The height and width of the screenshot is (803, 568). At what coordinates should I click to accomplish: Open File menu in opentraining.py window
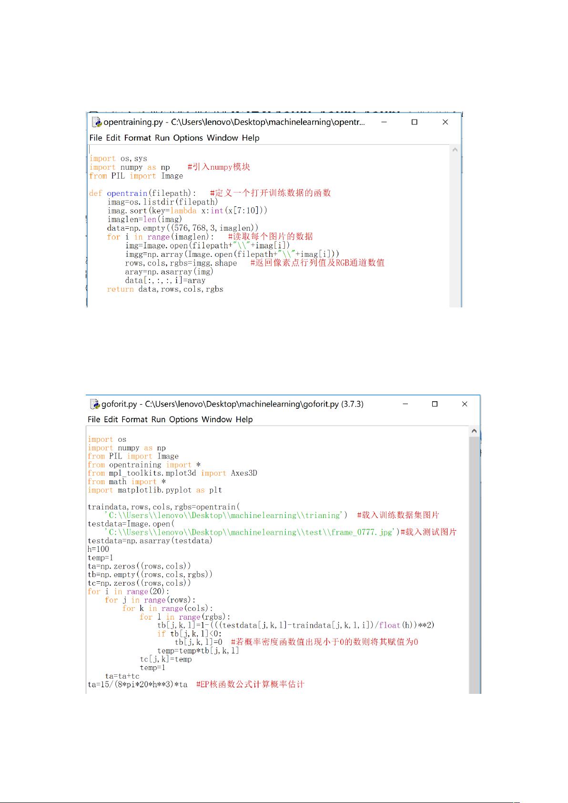coord(96,138)
